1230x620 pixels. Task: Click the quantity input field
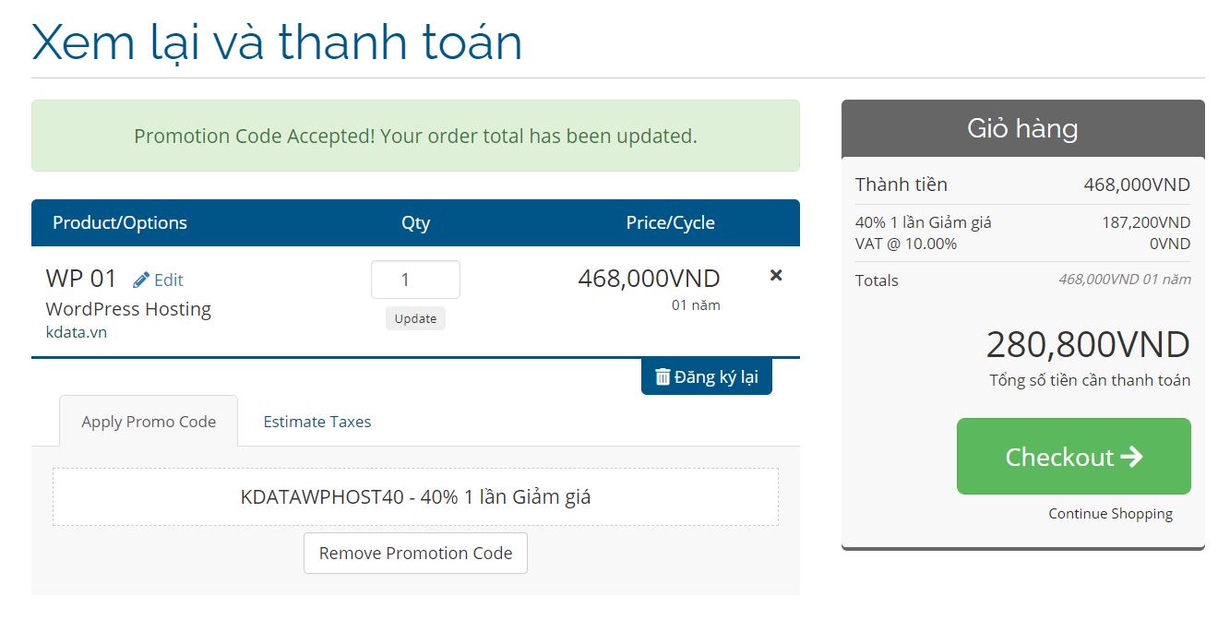point(415,280)
